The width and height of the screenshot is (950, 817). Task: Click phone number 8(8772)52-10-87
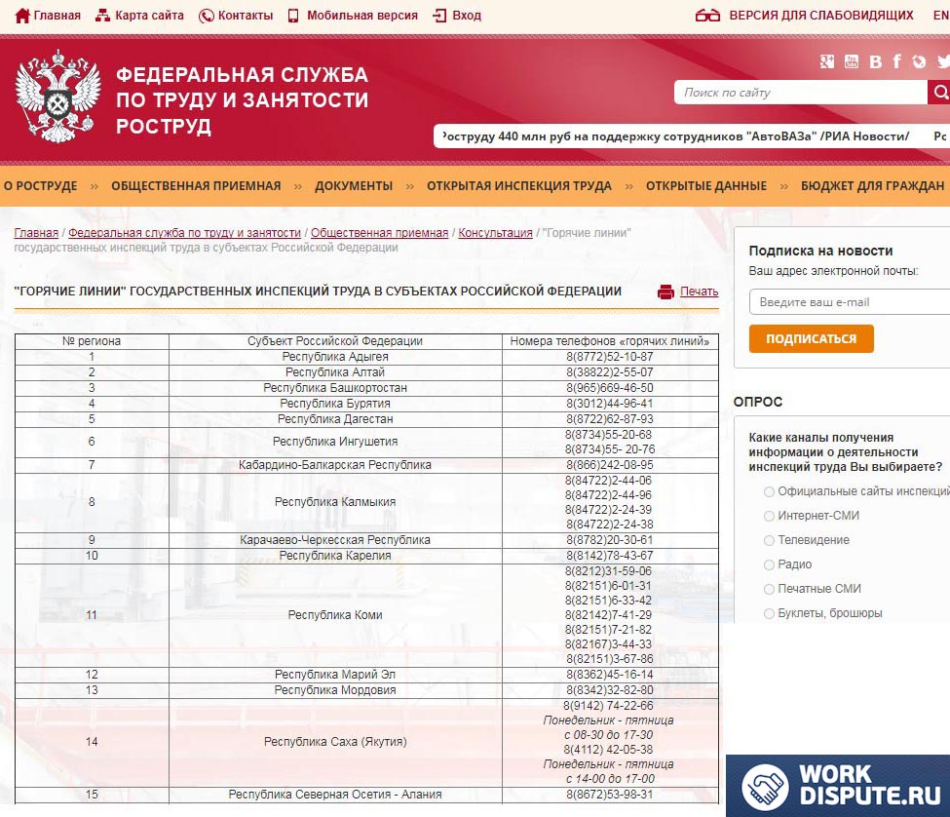(x=610, y=357)
